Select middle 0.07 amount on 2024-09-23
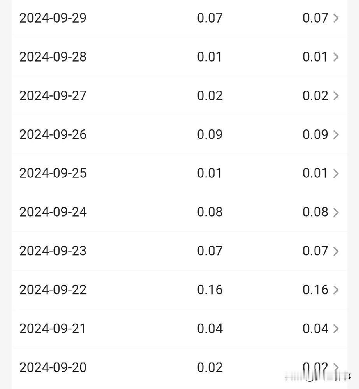This screenshot has width=359, height=389. [209, 251]
